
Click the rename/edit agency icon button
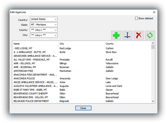pyautogui.click(x=127, y=35)
